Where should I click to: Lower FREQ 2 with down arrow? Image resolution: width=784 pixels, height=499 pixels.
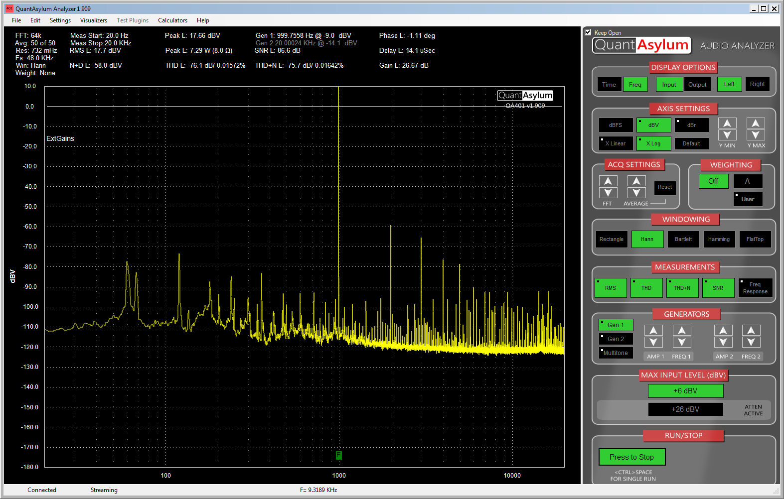click(751, 342)
